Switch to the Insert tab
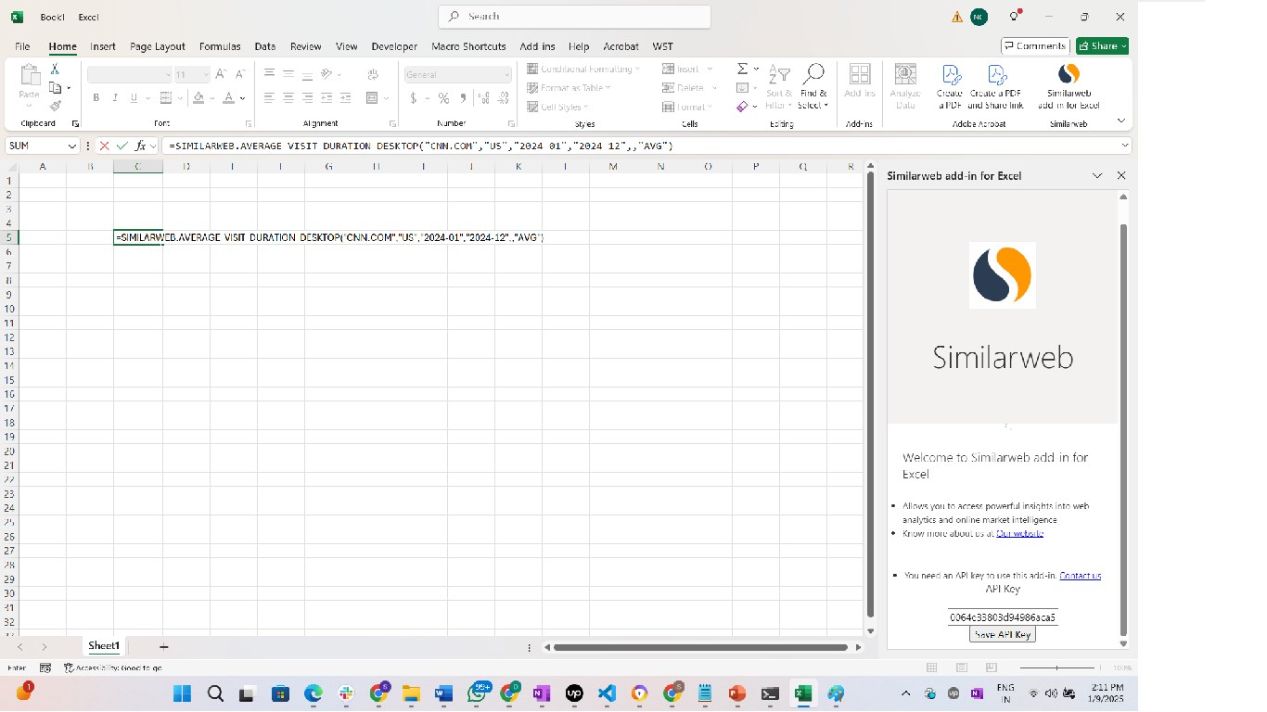The width and height of the screenshot is (1267, 712). 103,46
